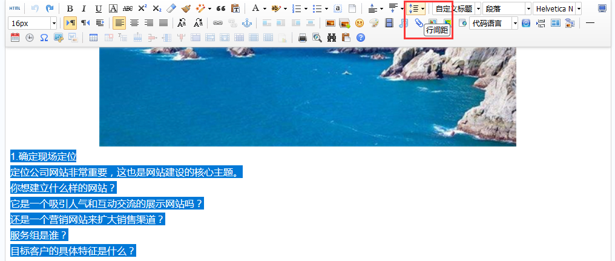Toggle subscript X₂ formatting
This screenshot has height=261, width=615.
[157, 8]
